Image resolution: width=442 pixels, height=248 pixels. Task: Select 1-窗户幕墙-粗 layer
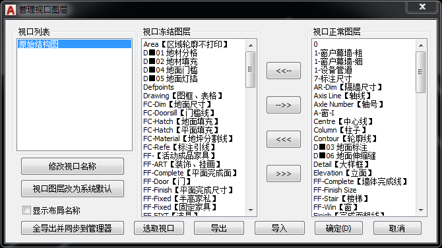coord(338,53)
